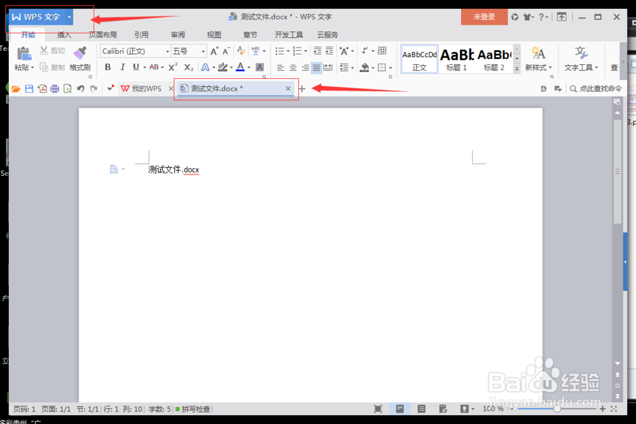The image size is (636, 424).
Task: Open the References (引用) tab
Action: [x=141, y=35]
